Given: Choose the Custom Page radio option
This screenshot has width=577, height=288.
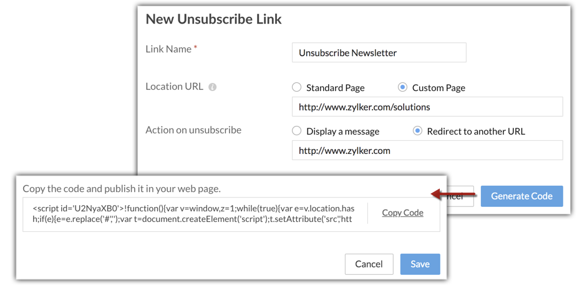Looking at the screenshot, I should (x=402, y=87).
